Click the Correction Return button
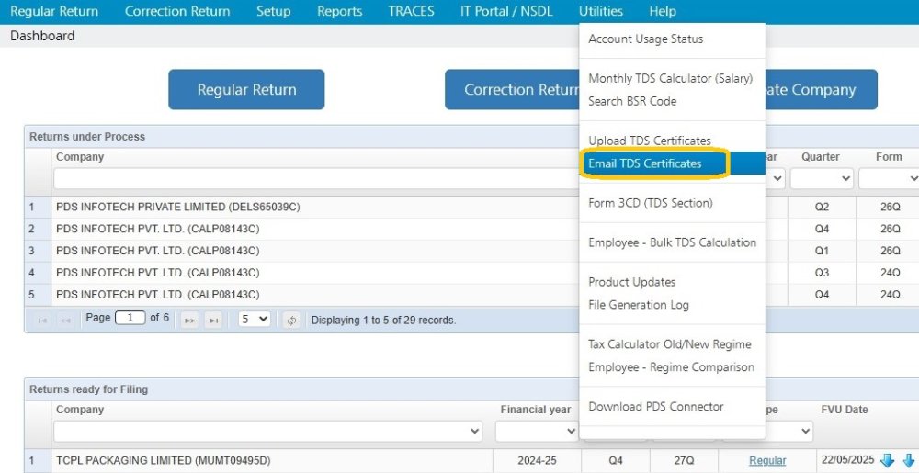This screenshot has width=919, height=473. (x=512, y=90)
